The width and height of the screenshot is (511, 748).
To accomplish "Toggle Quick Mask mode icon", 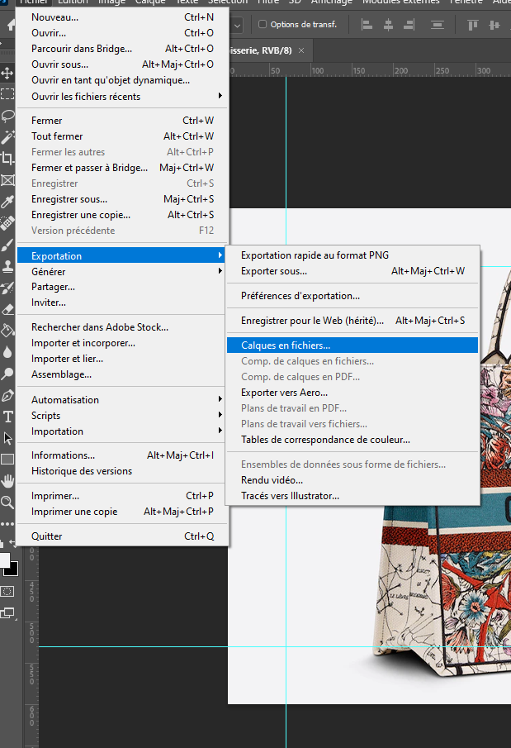I will (x=7, y=591).
